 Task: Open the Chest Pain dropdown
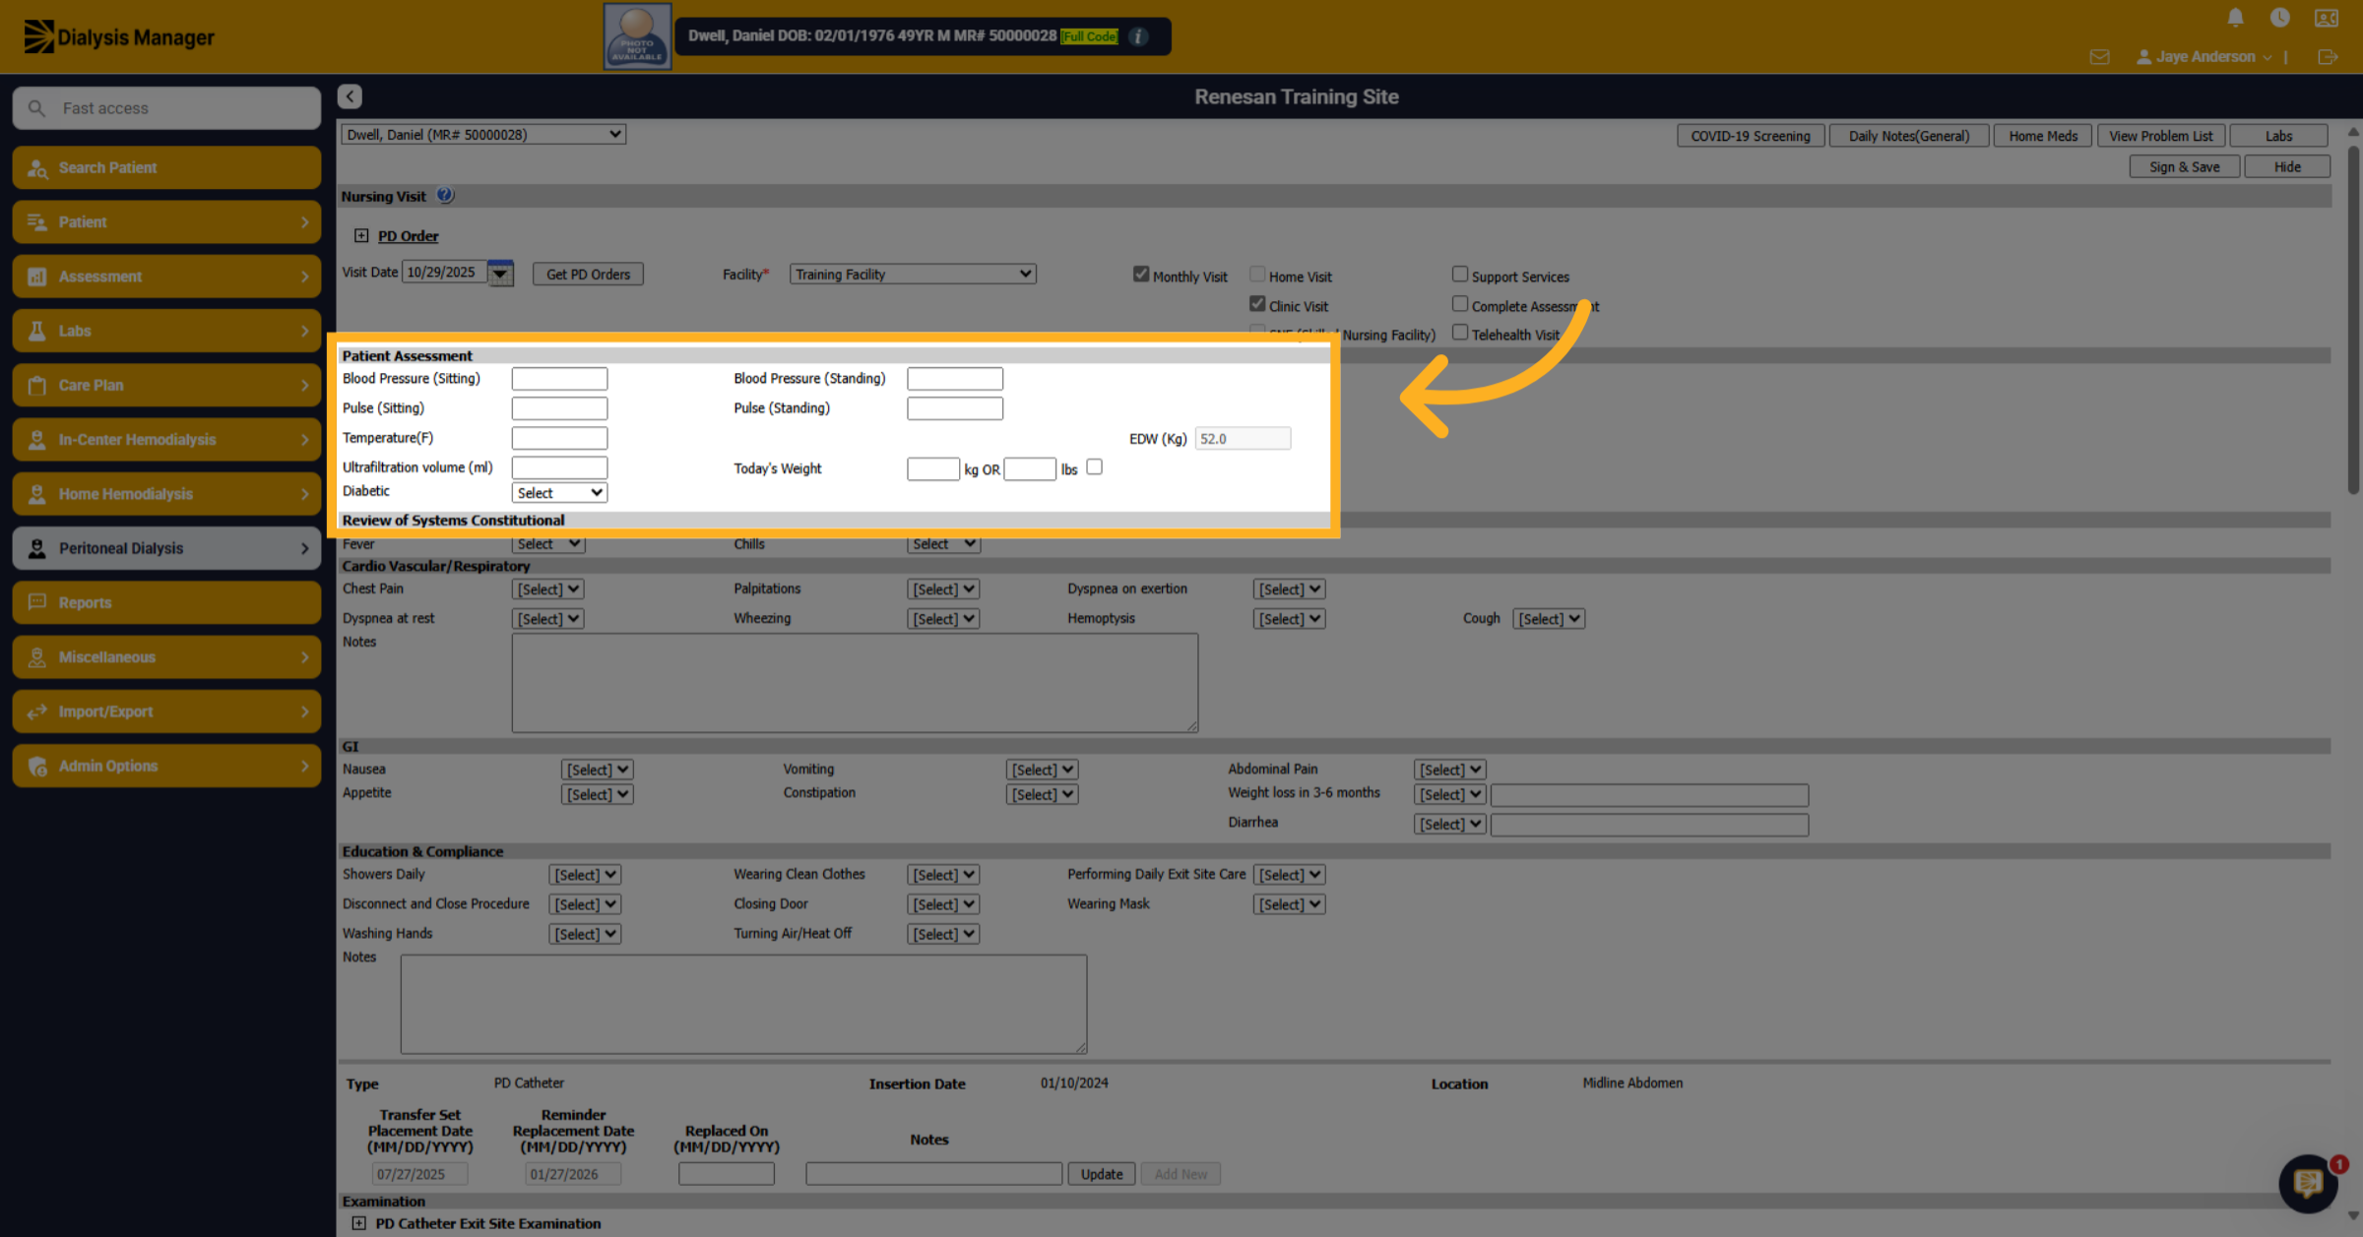pyautogui.click(x=547, y=589)
